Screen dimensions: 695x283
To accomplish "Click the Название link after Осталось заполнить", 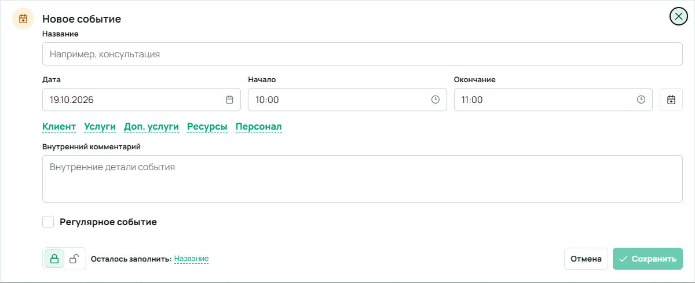I will (x=191, y=259).
